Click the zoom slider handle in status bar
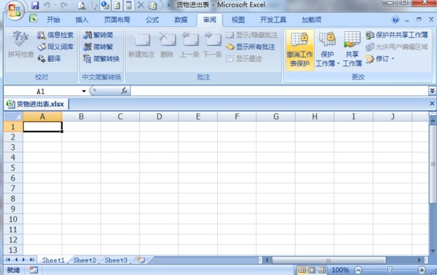 coord(390,270)
